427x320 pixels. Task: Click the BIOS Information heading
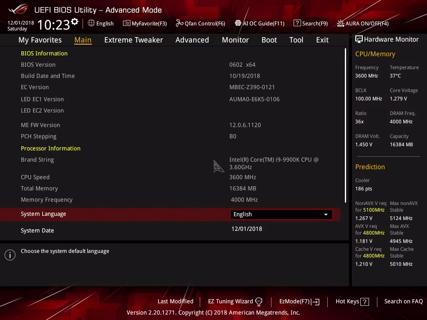click(x=44, y=54)
